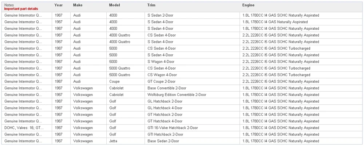Click the Notes column header
364x146 pixels.
click(x=9, y=5)
